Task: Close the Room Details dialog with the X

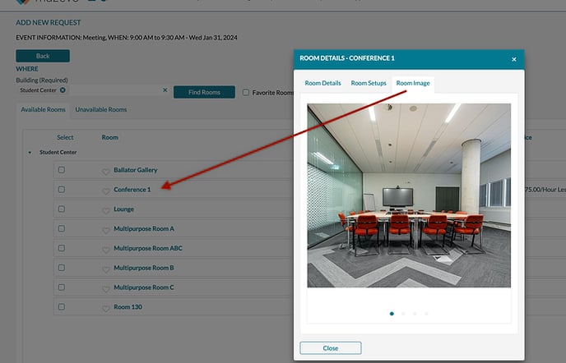Action: [514, 59]
